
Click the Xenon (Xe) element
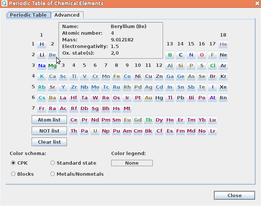pyautogui.click(x=223, y=87)
